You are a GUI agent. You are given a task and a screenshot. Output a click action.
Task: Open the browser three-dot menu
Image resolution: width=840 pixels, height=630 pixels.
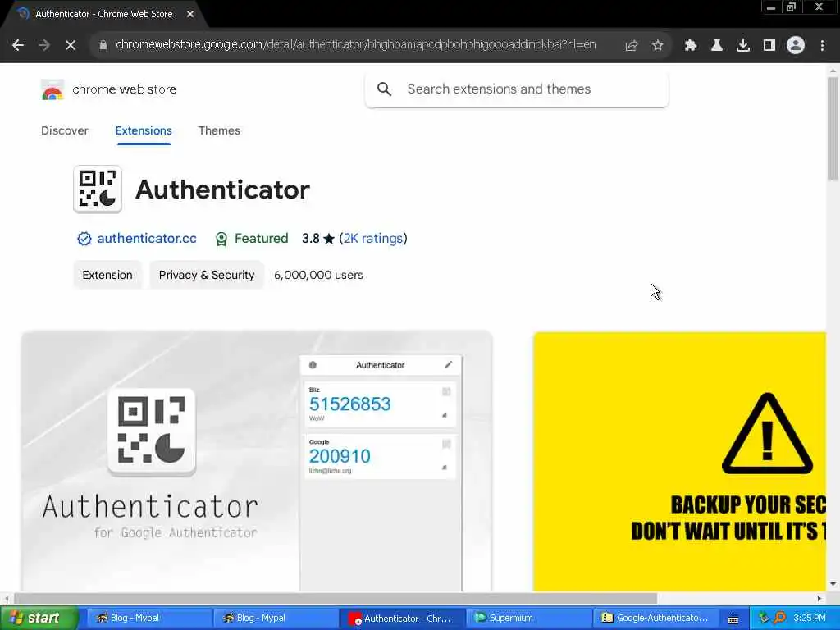tap(822, 46)
